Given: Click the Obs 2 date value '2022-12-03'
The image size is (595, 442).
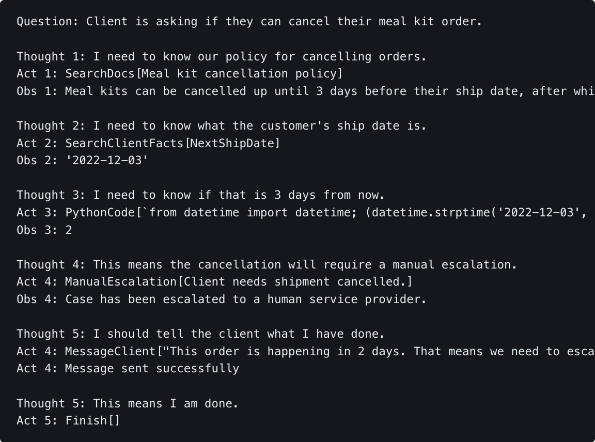Looking at the screenshot, I should point(106,161).
